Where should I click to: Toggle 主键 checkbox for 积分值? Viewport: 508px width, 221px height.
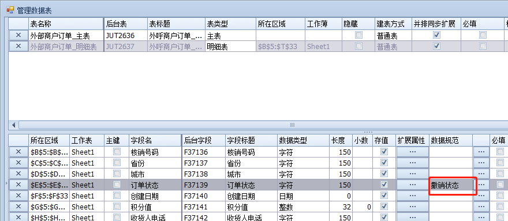click(117, 207)
